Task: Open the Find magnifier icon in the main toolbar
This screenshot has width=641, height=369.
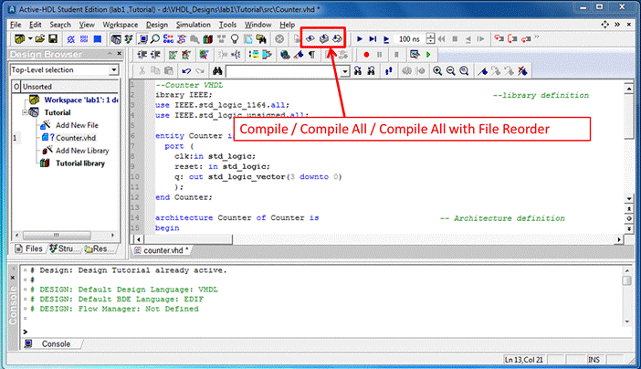Action: point(155,39)
